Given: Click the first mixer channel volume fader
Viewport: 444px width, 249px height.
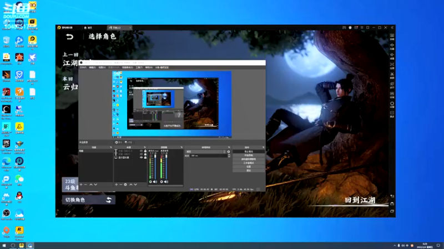Looking at the screenshot, I should click(155, 167).
